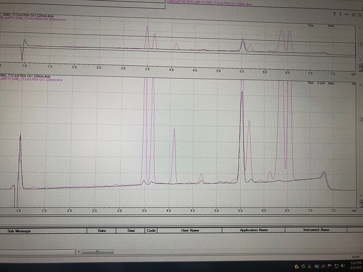Click the left-right arrow icon above the chromatogram
This screenshot has width=363, height=272.
tap(346, 14)
